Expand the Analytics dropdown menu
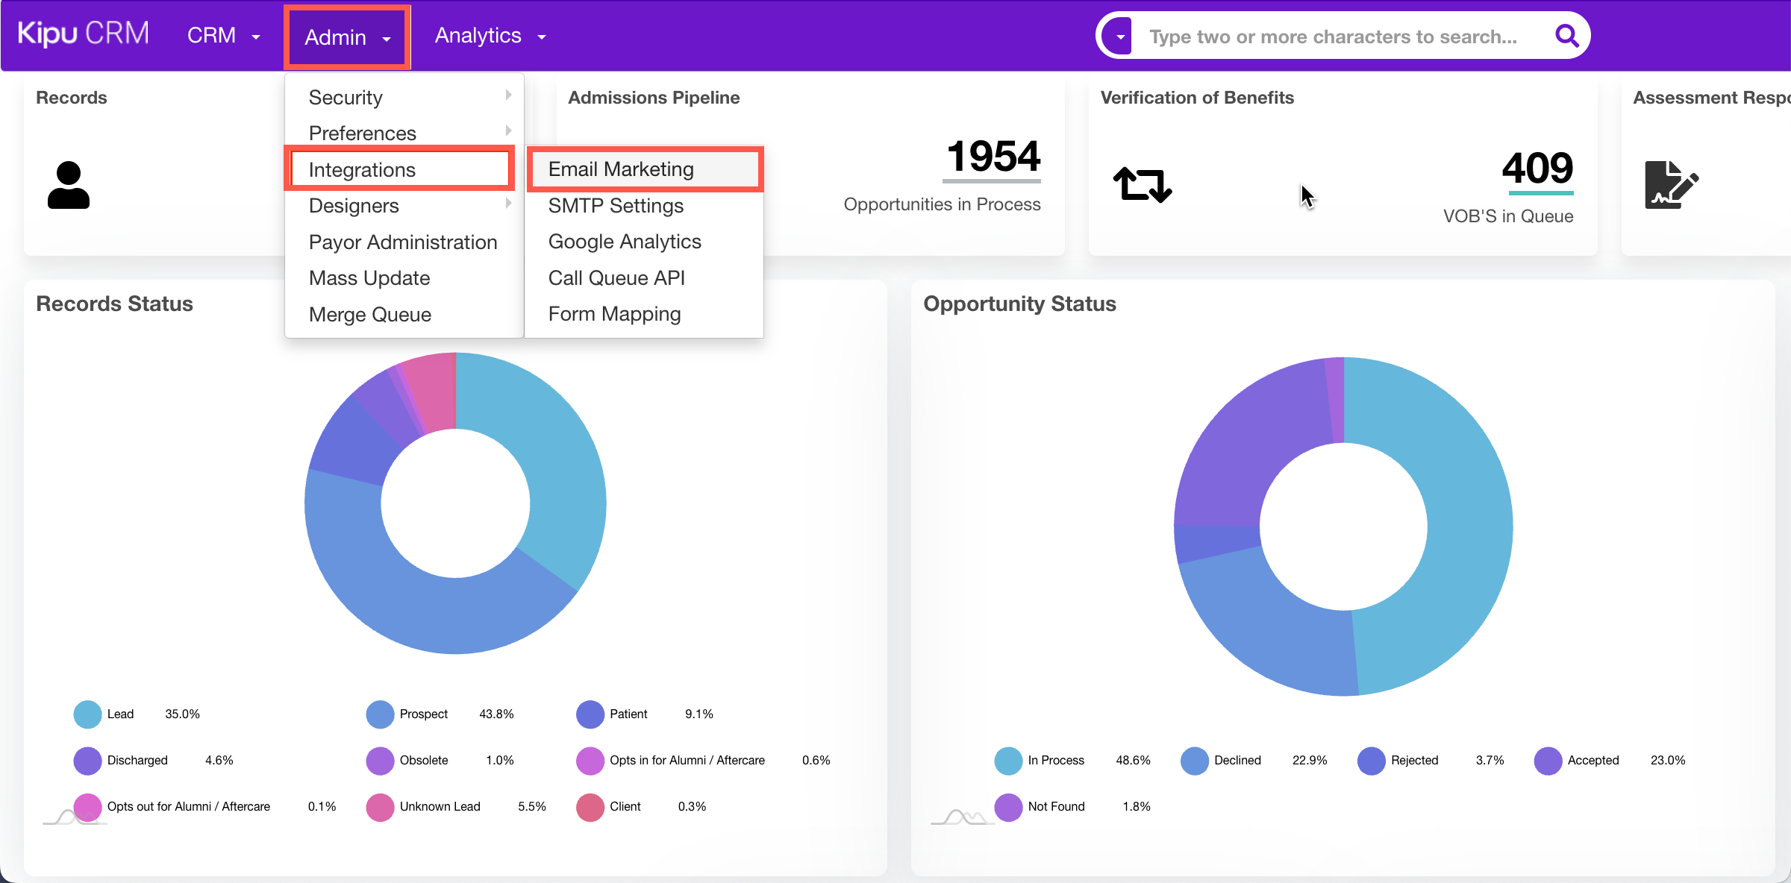 coord(490,36)
